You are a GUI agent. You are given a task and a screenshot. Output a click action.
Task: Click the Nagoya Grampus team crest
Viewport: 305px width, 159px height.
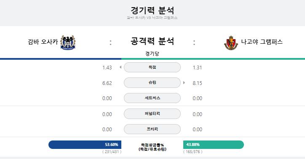point(231,43)
